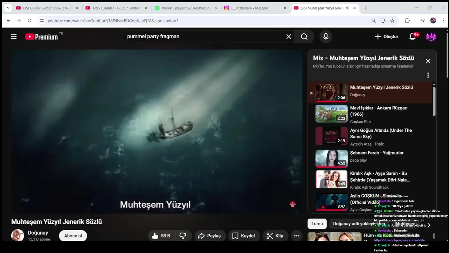Close the Instagram Mesajlar tab
This screenshot has width=449, height=253.
click(x=284, y=8)
